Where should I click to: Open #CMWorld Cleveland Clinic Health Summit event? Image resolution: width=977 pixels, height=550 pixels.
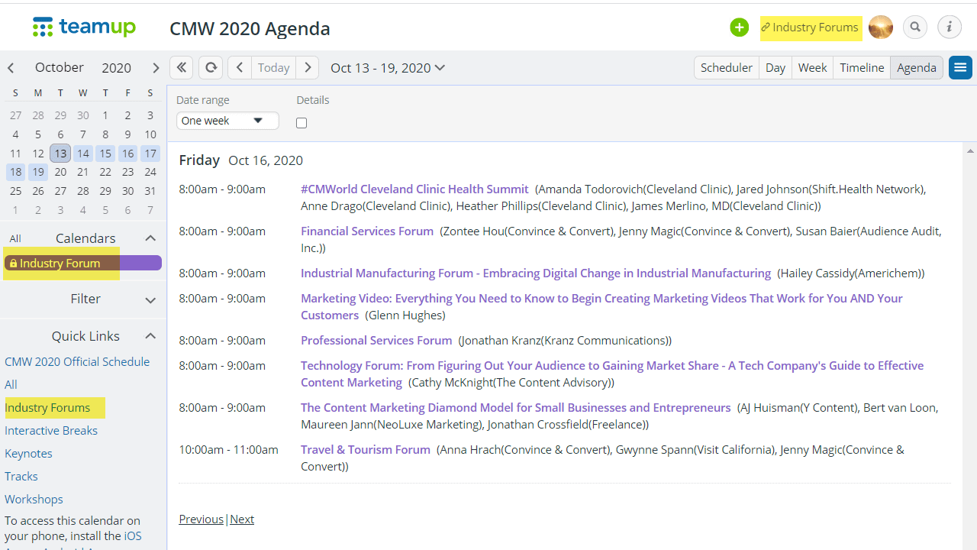[x=414, y=189]
